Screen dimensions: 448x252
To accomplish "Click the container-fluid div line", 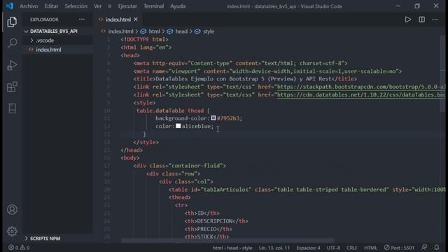I will (x=179, y=166).
